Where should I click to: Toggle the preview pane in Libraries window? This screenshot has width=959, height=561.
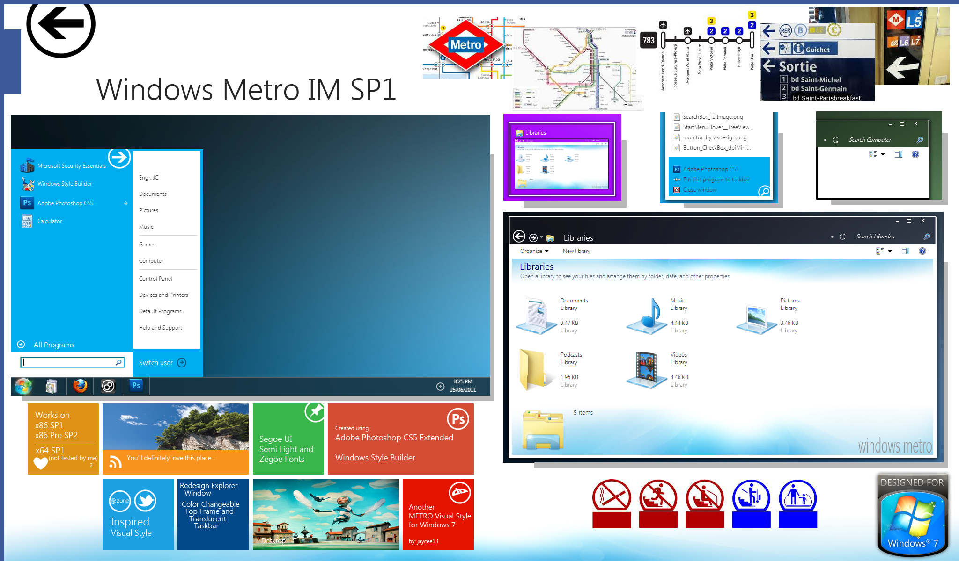906,251
